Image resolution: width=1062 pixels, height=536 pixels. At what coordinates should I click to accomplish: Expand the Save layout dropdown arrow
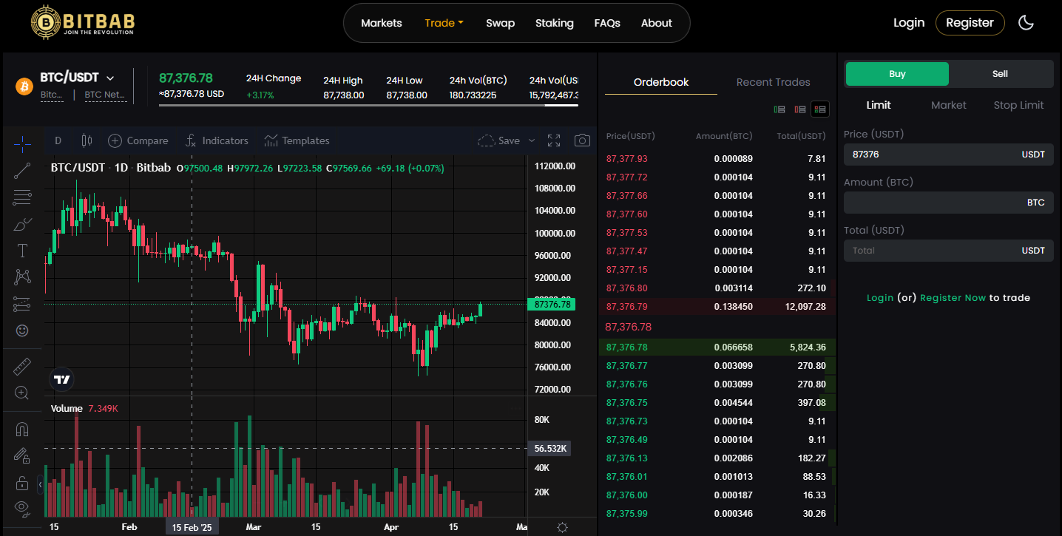[x=532, y=140]
